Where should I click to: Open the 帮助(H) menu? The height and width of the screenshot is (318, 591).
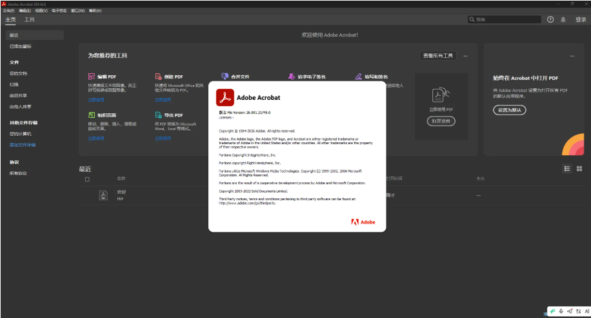[x=95, y=11]
